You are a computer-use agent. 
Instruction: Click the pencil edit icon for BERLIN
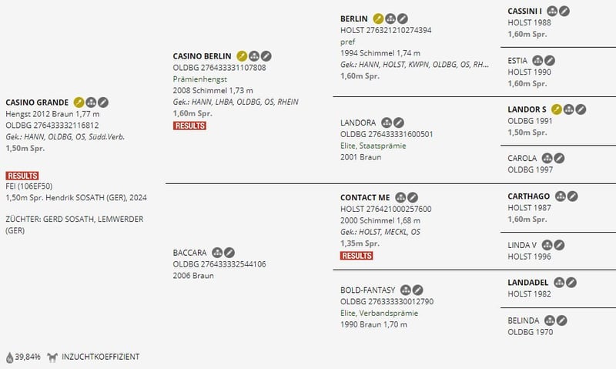pyautogui.click(x=402, y=18)
